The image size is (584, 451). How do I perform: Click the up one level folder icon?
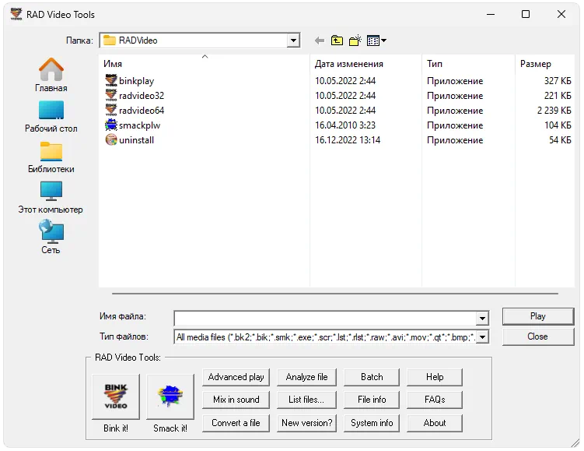tap(337, 41)
